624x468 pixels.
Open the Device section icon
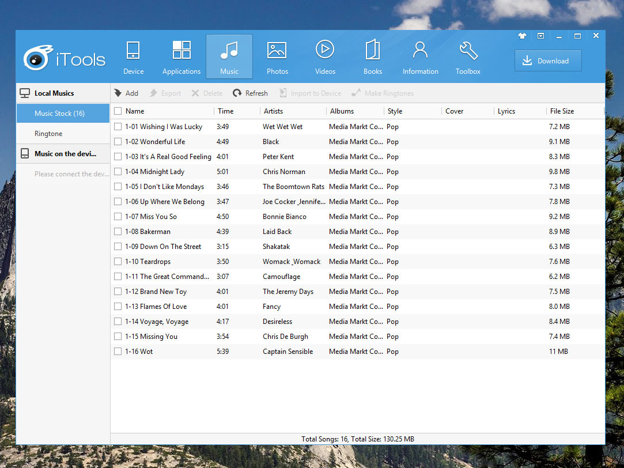click(x=133, y=56)
